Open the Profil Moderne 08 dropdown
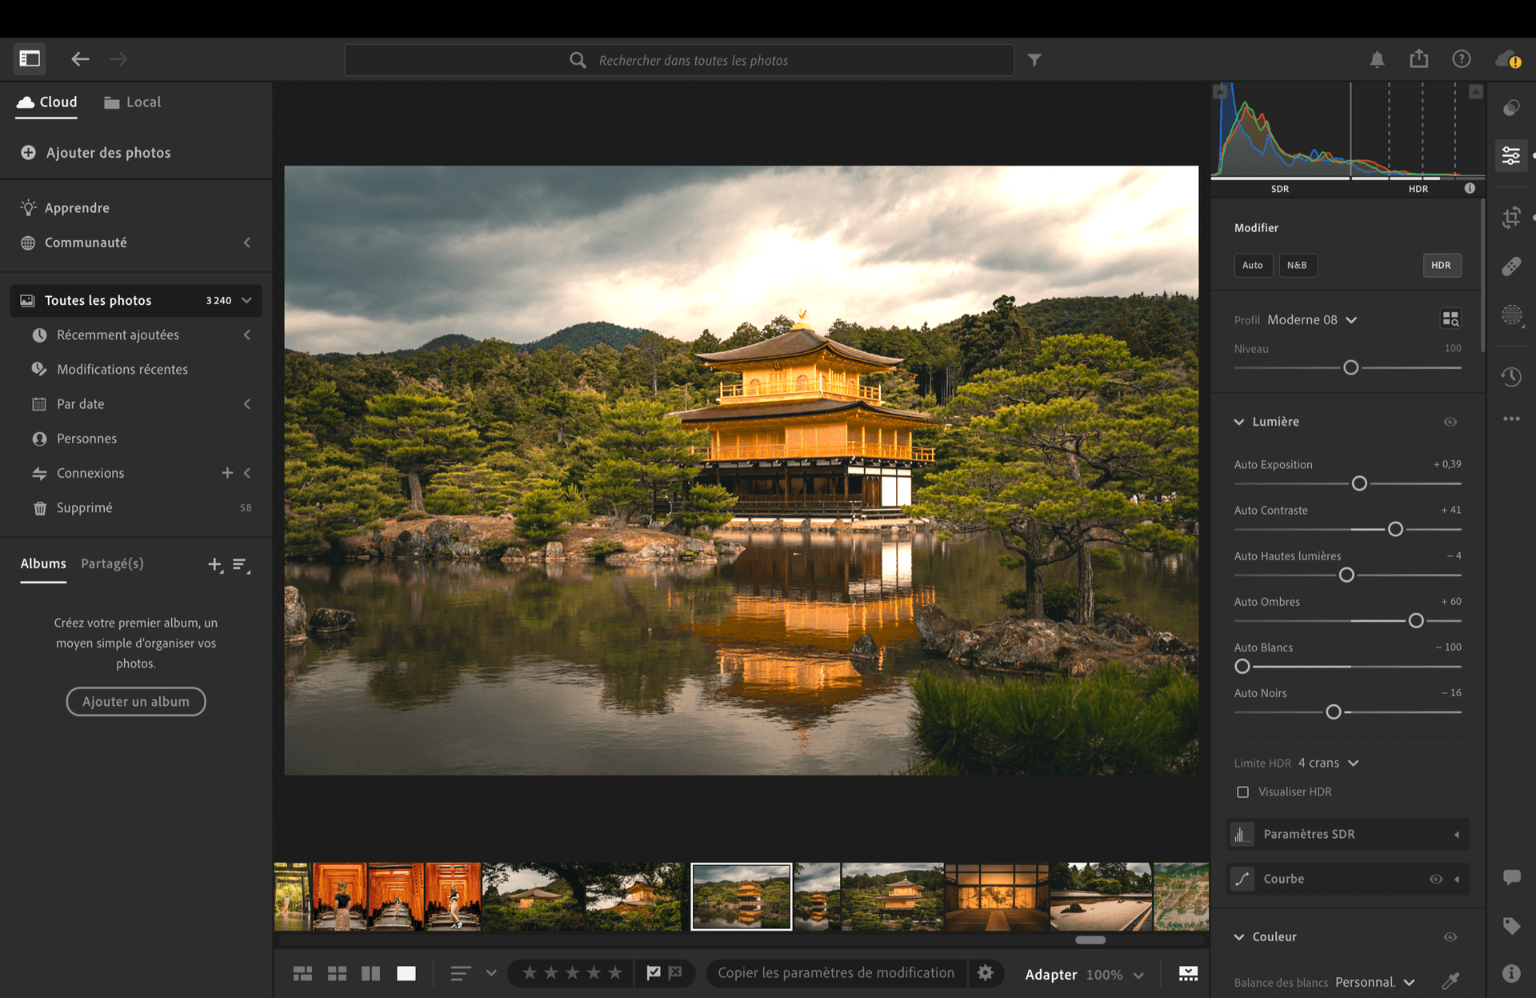The width and height of the screenshot is (1536, 998). pyautogui.click(x=1311, y=319)
